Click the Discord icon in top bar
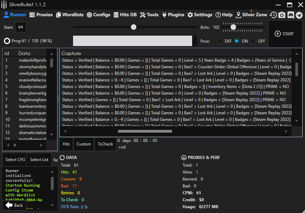305x213 pixels. tap(291, 15)
